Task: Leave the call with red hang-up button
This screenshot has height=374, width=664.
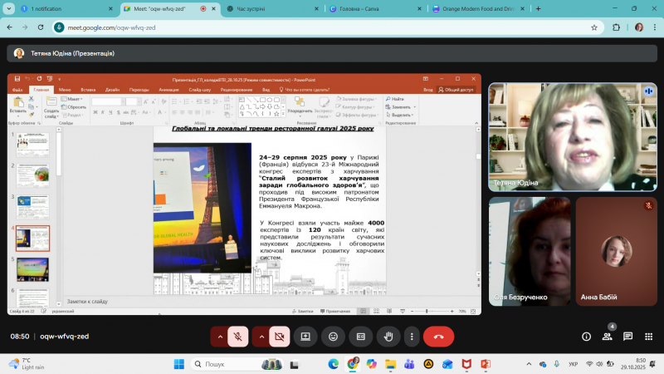Action: (x=438, y=336)
